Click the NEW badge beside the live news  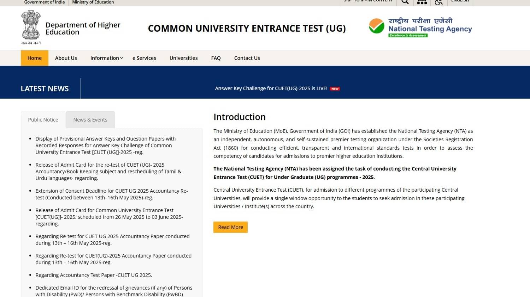point(334,88)
